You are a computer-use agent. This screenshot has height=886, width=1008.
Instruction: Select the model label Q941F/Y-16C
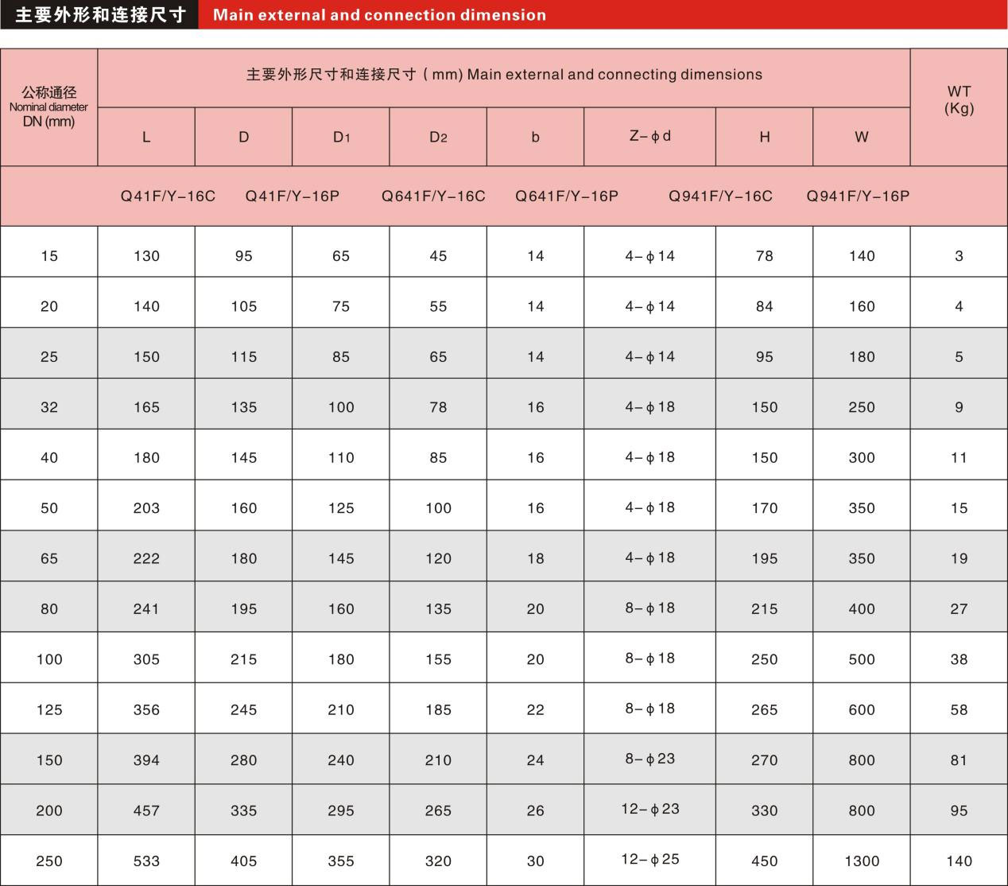click(x=720, y=196)
